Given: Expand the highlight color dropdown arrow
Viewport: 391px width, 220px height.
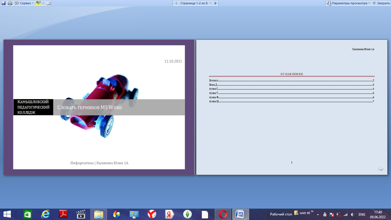Looking at the screenshot, I should 43,3.
